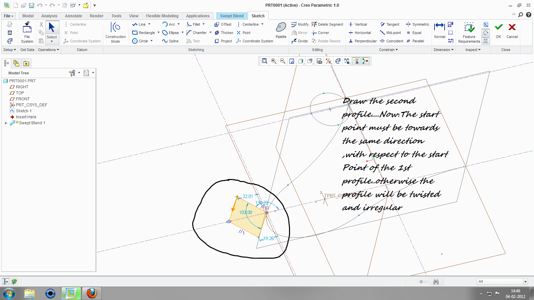Expand the Constrain group dropdown
Screen dimensions: 534x300
click(x=388, y=50)
